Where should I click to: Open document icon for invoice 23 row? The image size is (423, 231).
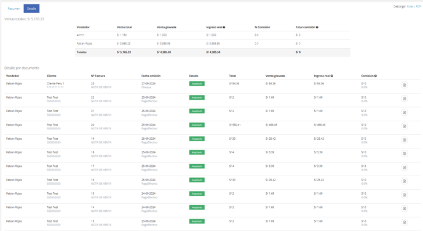tap(404, 85)
